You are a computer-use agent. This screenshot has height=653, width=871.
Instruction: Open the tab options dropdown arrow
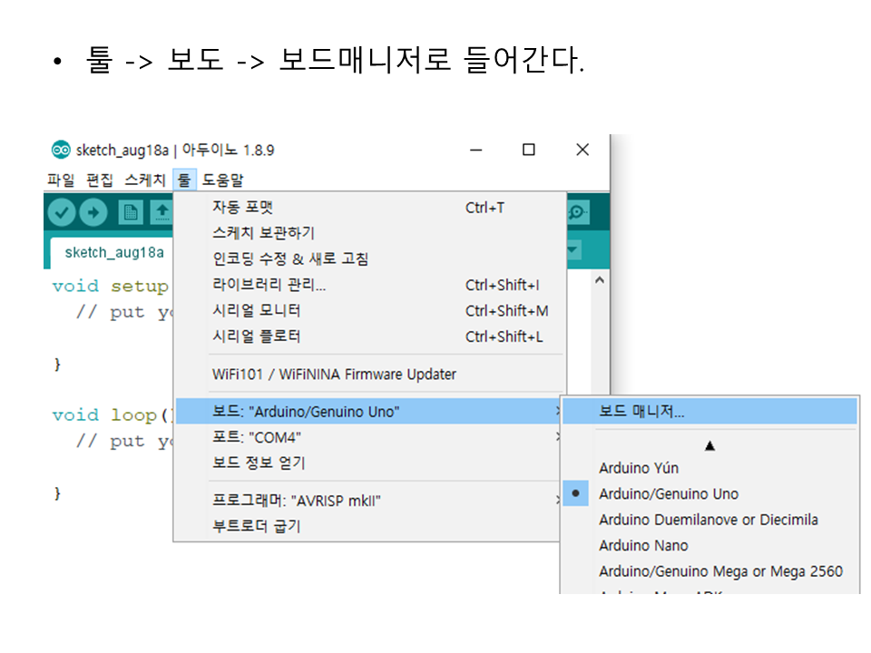(x=573, y=250)
